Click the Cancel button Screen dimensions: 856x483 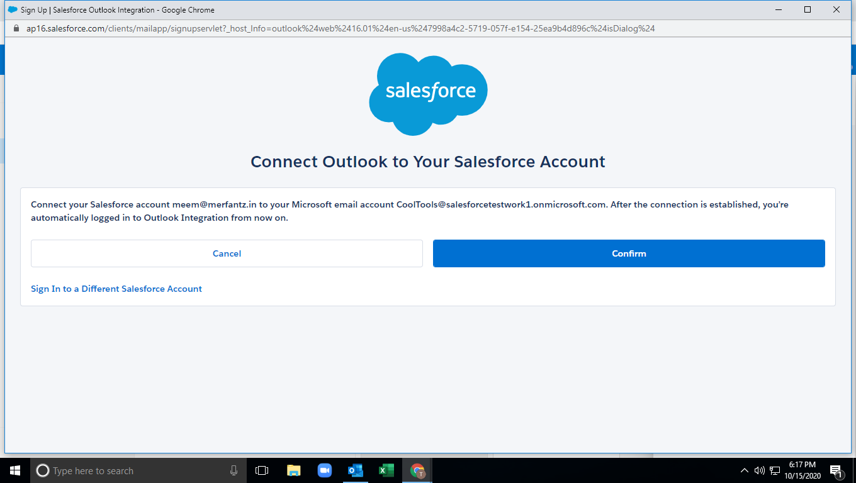227,253
